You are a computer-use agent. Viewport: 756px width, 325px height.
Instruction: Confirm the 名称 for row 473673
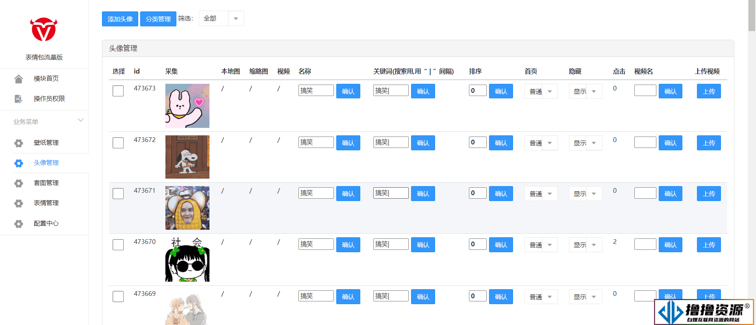pos(348,91)
